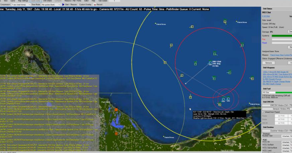Click the Fire status bar
Viewport: 292px width, 153px height.
click(282, 39)
